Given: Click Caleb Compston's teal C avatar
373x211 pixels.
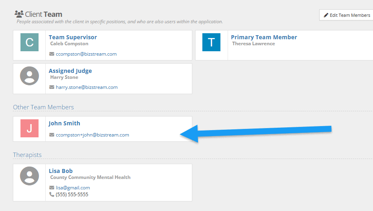Looking at the screenshot, I should coord(29,42).
